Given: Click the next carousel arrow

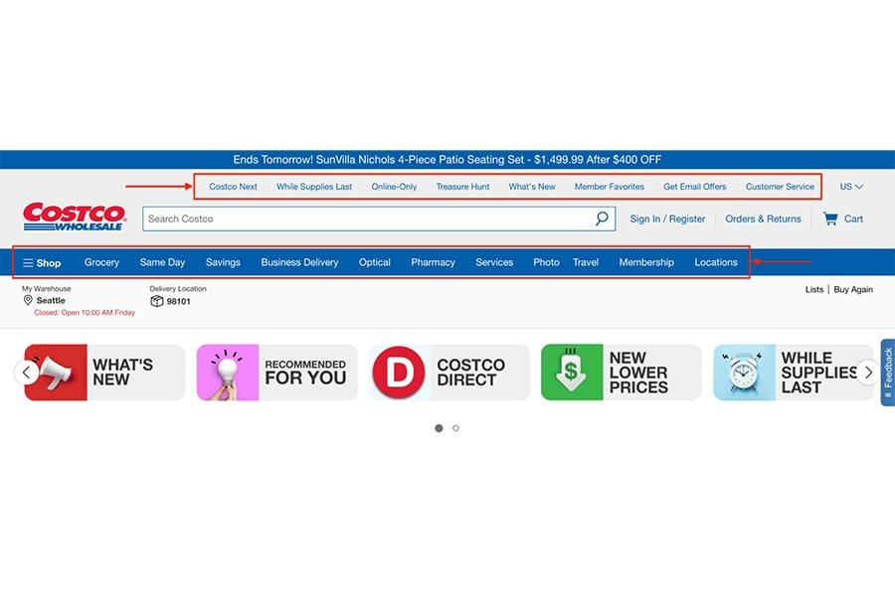Looking at the screenshot, I should tap(867, 372).
